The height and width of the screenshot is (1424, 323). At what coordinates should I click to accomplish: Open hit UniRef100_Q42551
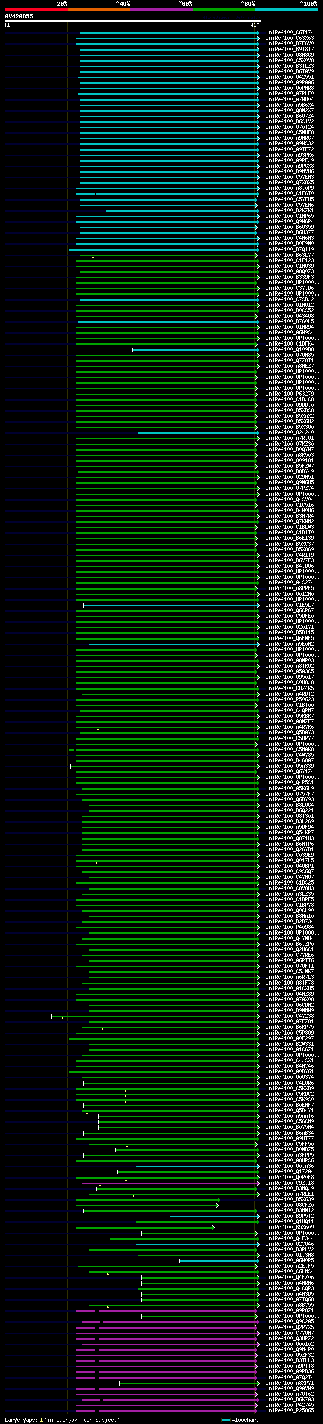click(x=289, y=77)
